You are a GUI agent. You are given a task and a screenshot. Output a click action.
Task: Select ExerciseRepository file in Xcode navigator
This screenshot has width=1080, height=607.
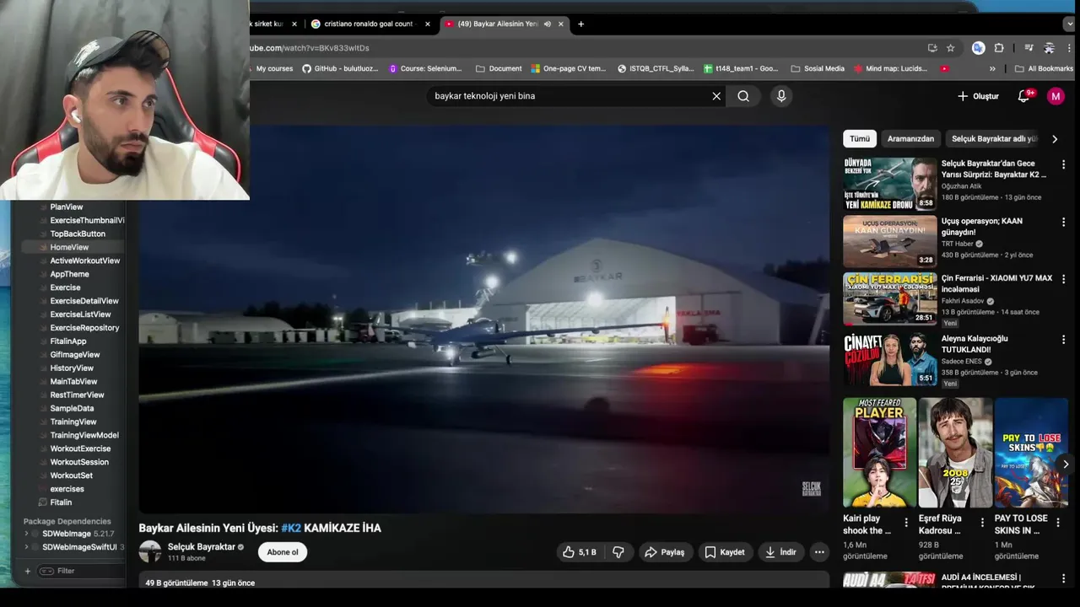click(x=84, y=328)
